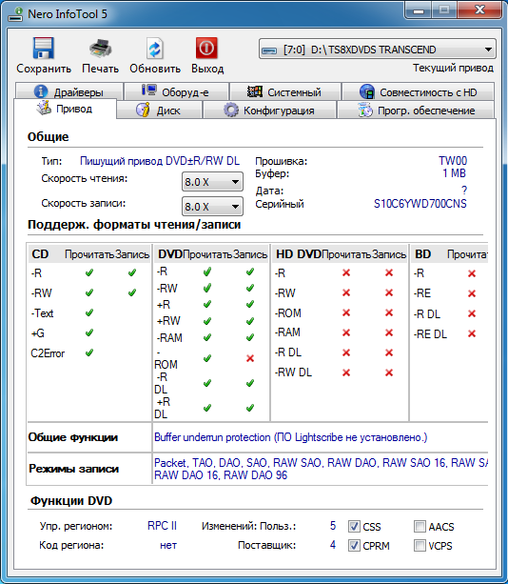
Task: Click the date value question mark
Action: 463,191
